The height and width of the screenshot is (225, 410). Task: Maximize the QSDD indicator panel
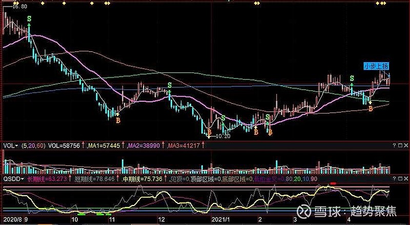point(400,179)
